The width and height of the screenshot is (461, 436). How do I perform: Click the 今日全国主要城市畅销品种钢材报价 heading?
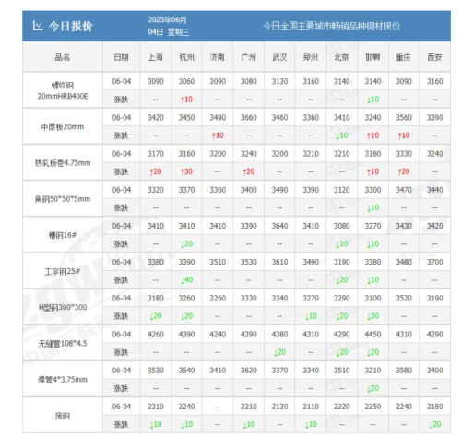(x=332, y=26)
